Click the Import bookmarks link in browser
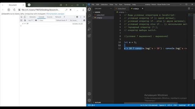195x109 pixels. tap(55, 14)
